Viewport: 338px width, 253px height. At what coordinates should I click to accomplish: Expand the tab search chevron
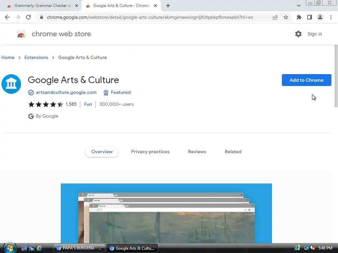pos(298,6)
